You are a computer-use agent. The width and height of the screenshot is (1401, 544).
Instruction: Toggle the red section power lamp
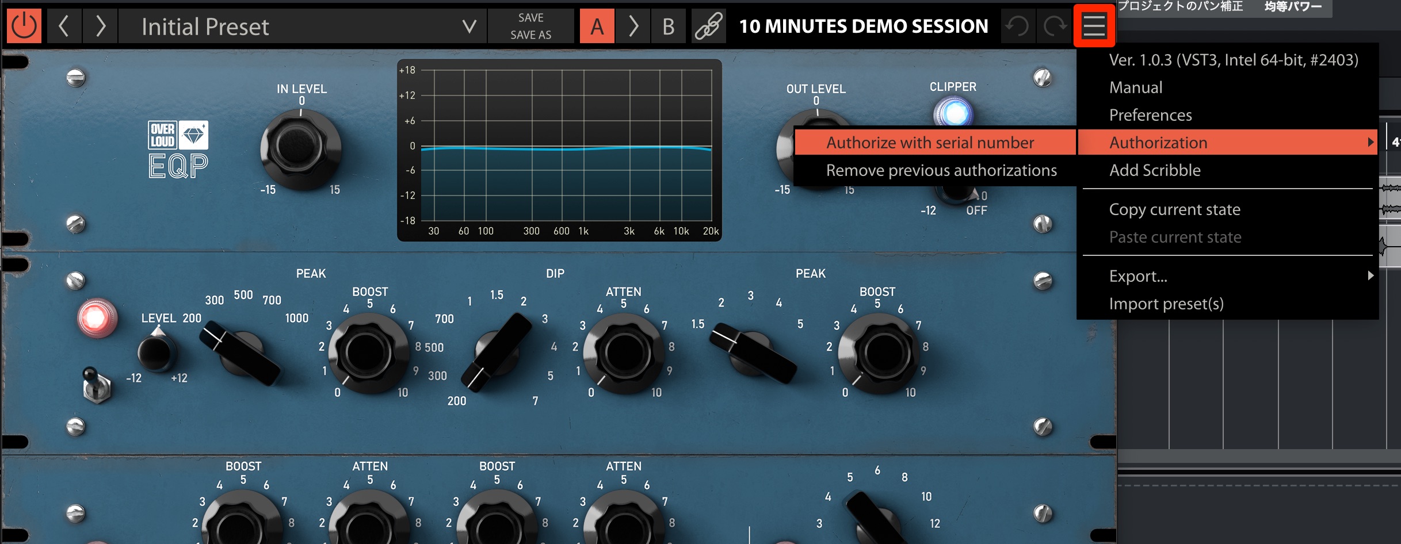pyautogui.click(x=97, y=317)
